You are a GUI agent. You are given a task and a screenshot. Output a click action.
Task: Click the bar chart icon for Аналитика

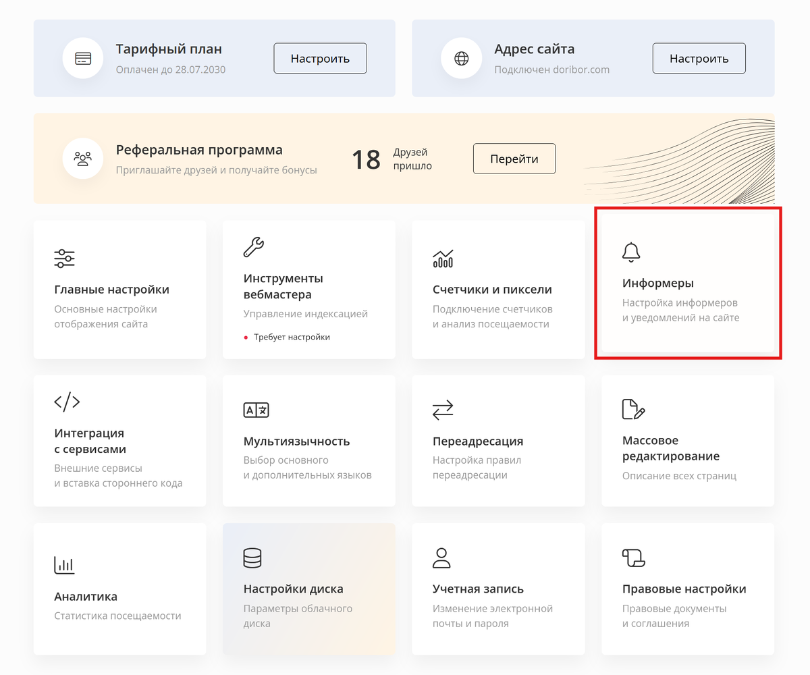coord(65,565)
